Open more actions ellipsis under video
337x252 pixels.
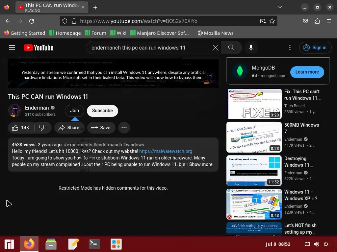[124, 128]
